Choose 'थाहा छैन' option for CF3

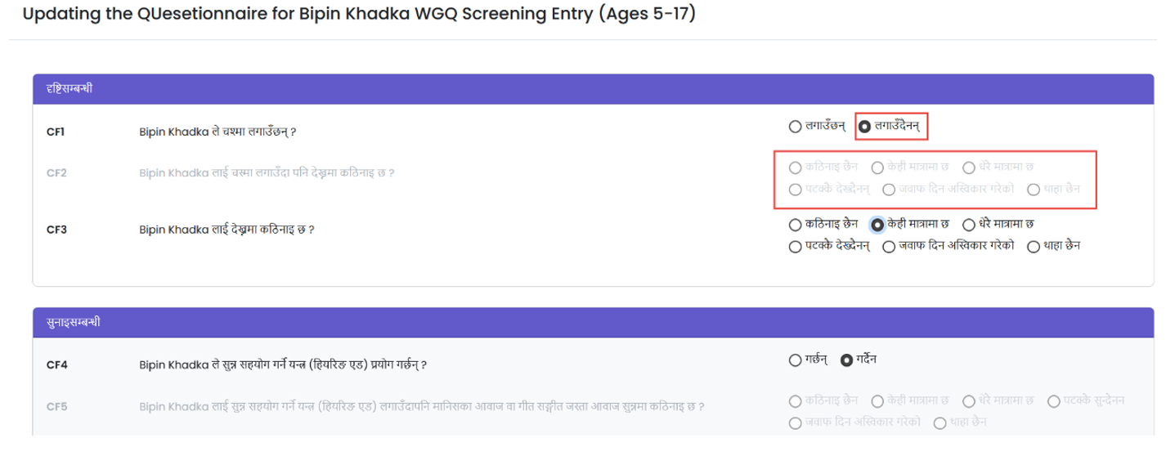point(1033,246)
